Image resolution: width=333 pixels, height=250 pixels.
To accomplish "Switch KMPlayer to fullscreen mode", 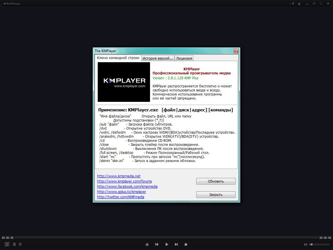I will pyautogui.click(x=321, y=3).
